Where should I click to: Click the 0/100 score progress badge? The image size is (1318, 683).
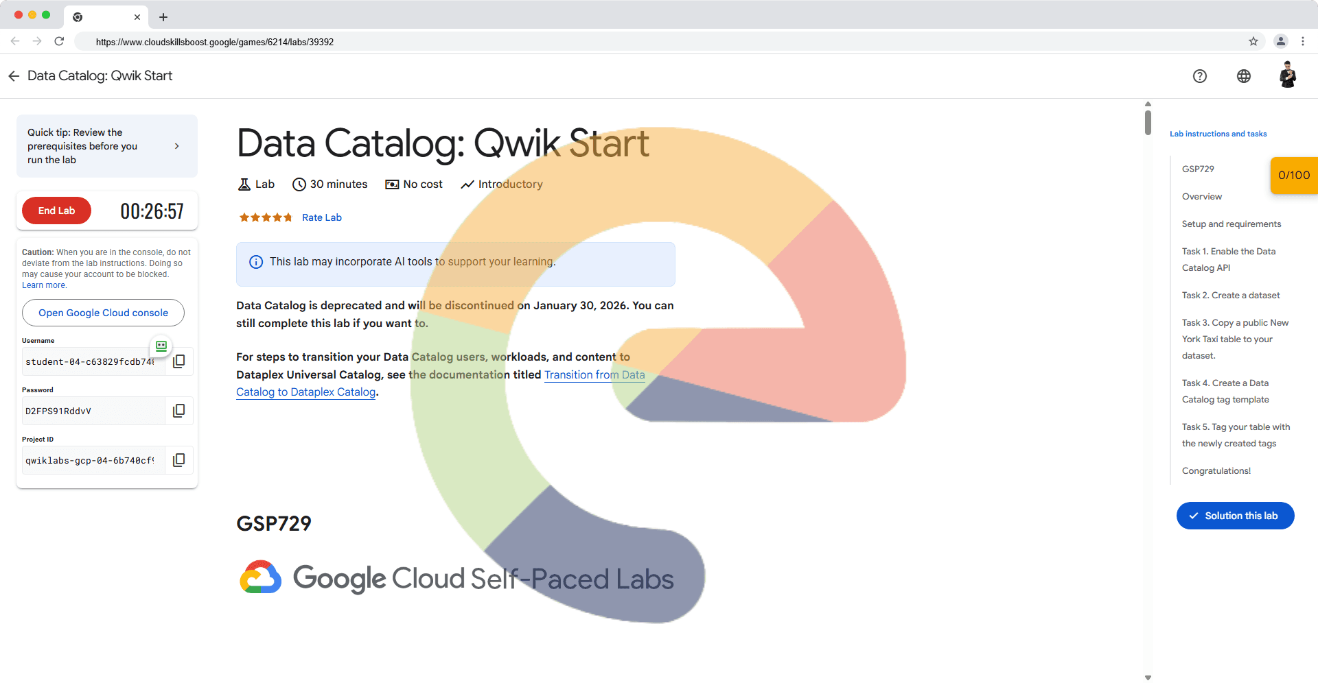(1293, 176)
